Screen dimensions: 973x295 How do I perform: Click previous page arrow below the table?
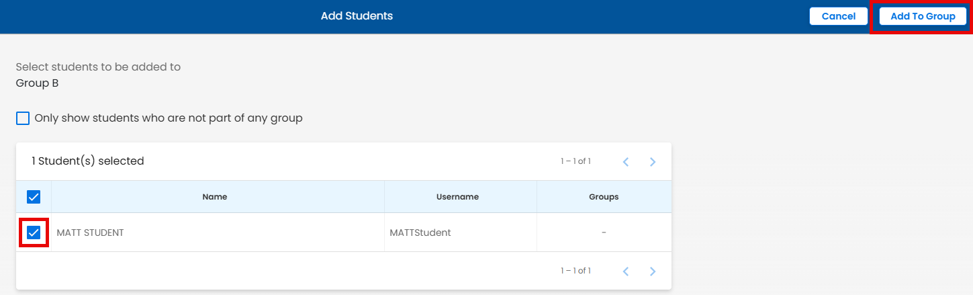coord(625,271)
